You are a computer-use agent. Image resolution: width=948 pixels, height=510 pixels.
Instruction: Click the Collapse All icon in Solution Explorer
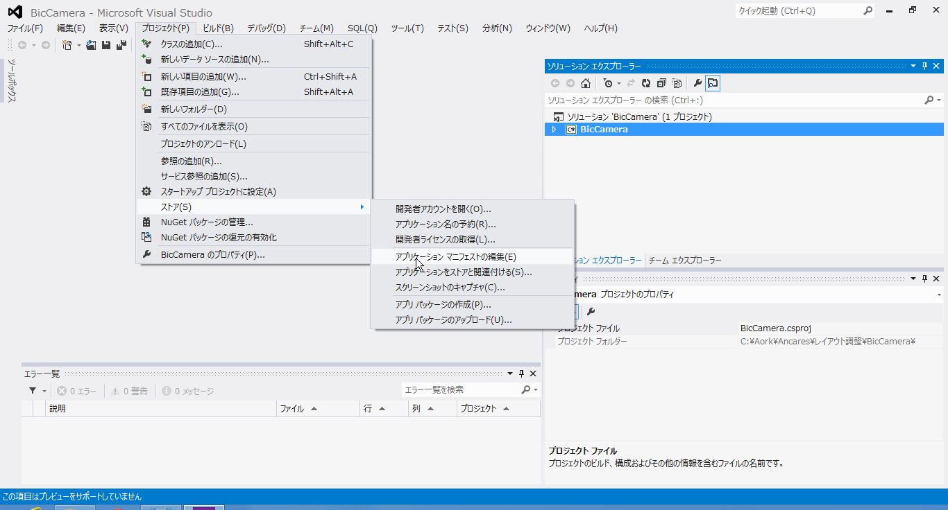pyautogui.click(x=661, y=83)
